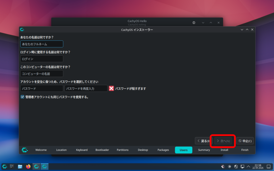Click the network globe tray icon
The width and height of the screenshot is (274, 171).
click(236, 167)
